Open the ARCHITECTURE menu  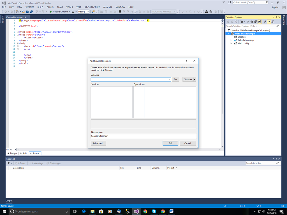[92, 7]
